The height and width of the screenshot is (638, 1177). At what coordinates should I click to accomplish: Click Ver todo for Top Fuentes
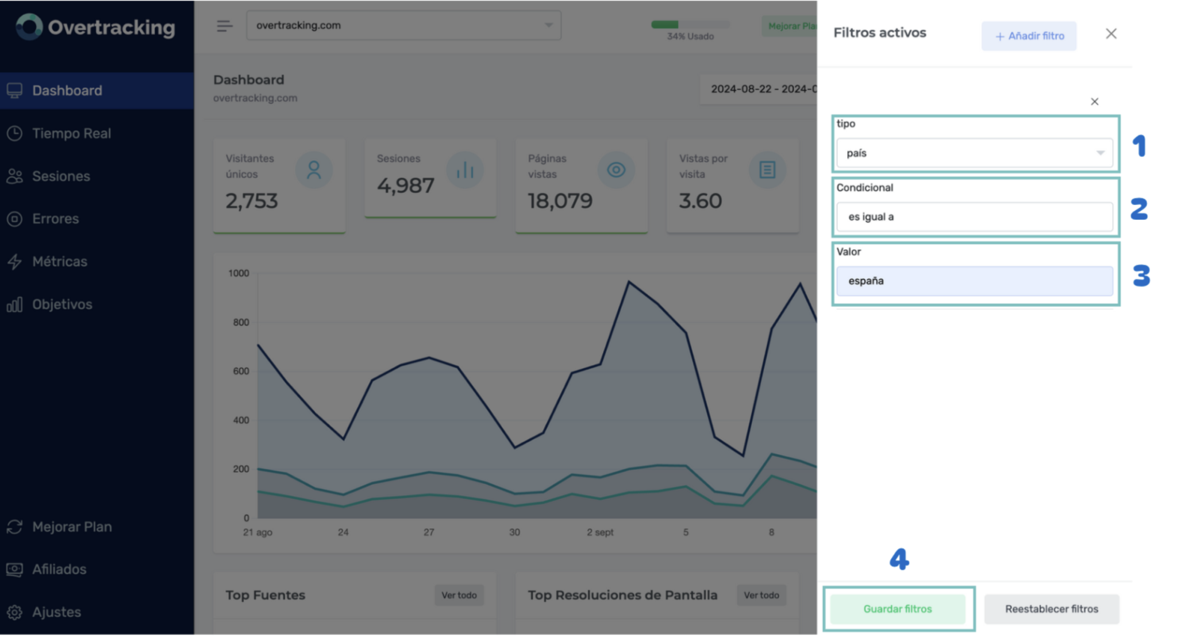(x=459, y=595)
